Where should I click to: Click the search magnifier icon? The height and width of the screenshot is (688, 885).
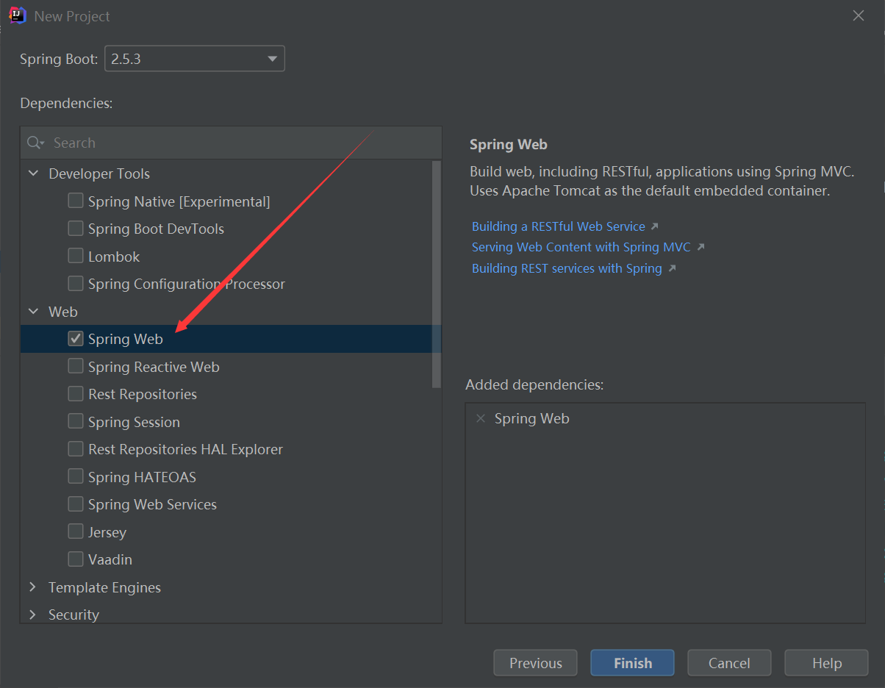(x=34, y=143)
